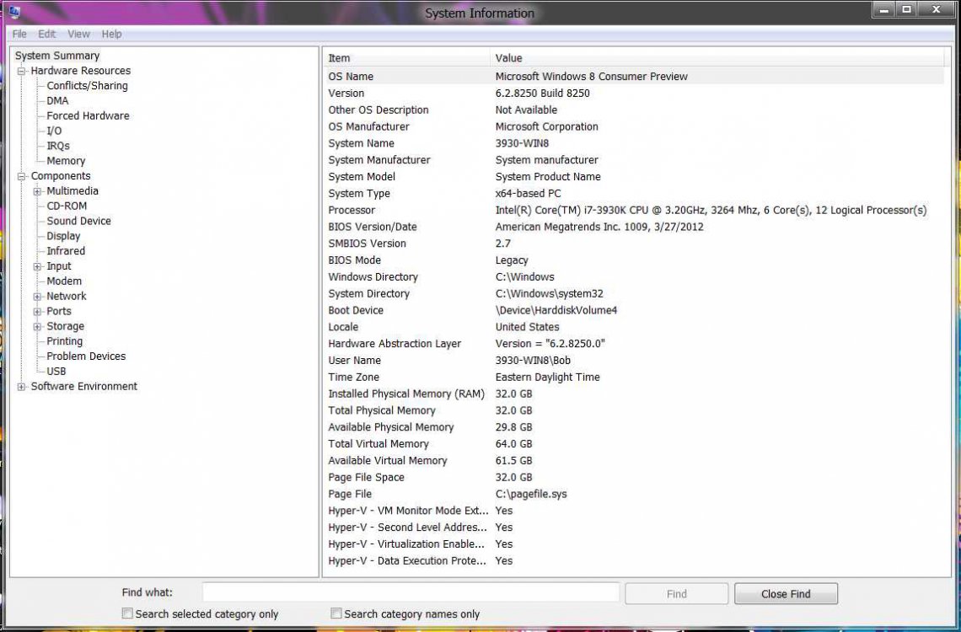The width and height of the screenshot is (961, 632).
Task: Expand the Multimedia node
Action: (38, 191)
